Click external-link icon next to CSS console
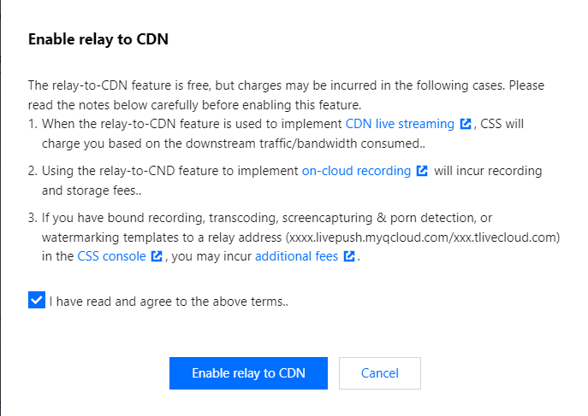Image resolution: width=588 pixels, height=416 pixels. click(157, 255)
